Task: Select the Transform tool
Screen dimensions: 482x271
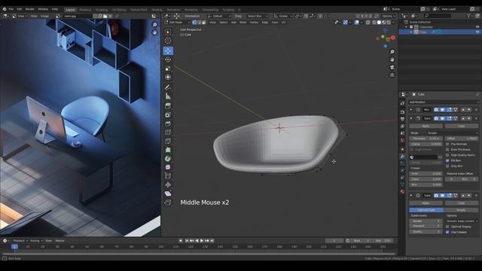Action: 168,77
